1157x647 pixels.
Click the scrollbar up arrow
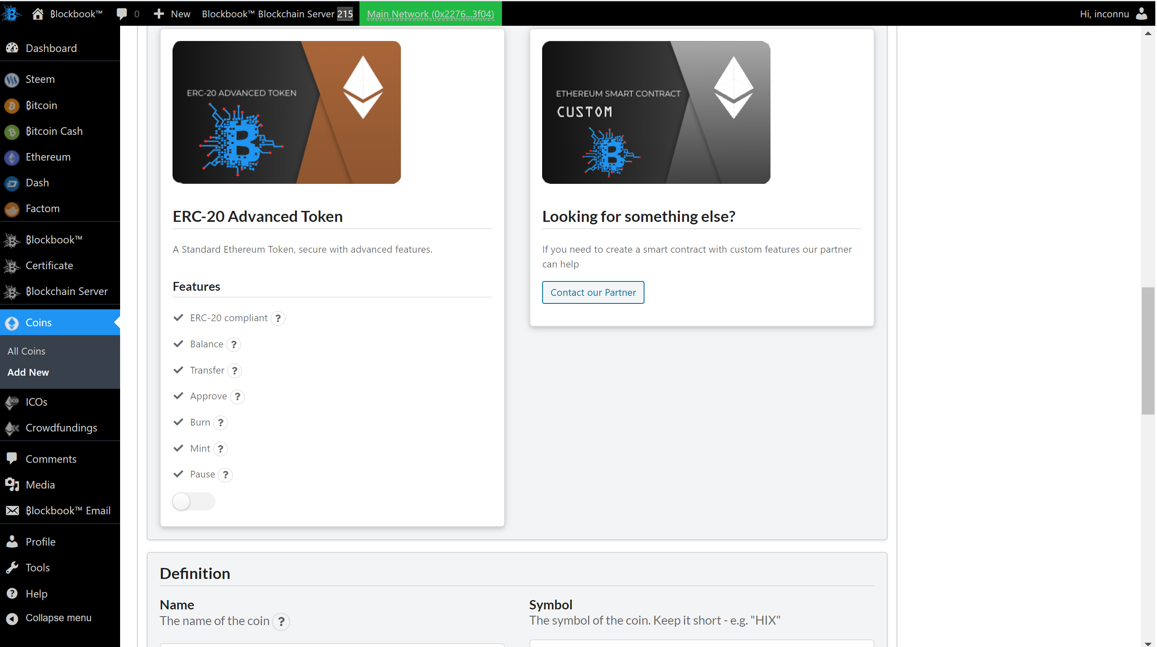click(1148, 33)
